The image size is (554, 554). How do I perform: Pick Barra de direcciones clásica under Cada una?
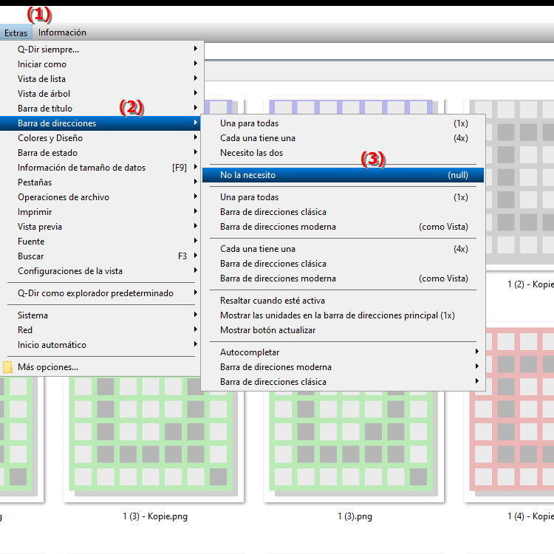tap(343, 264)
